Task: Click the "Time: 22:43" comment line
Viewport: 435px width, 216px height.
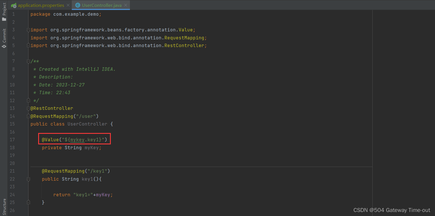Action: [x=52, y=92]
